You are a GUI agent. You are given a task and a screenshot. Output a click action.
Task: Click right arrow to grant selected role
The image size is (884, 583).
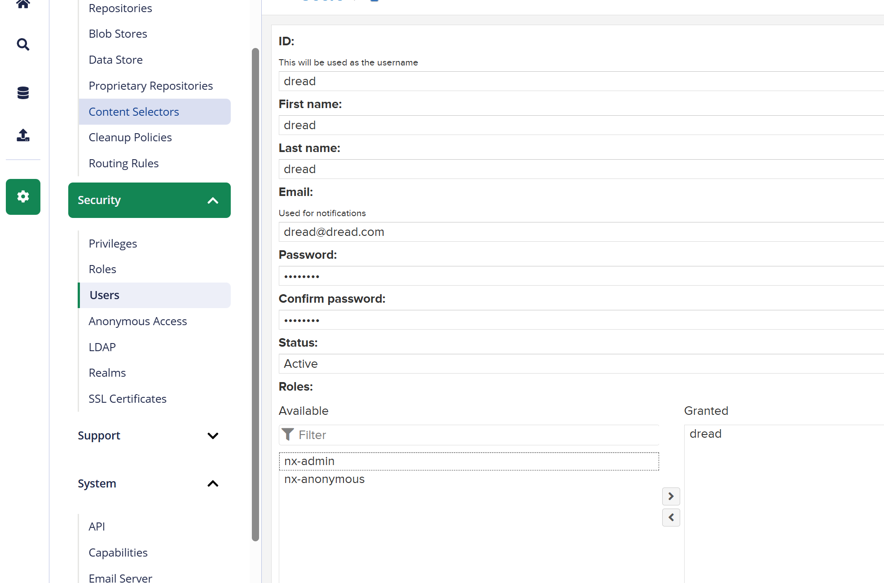671,496
